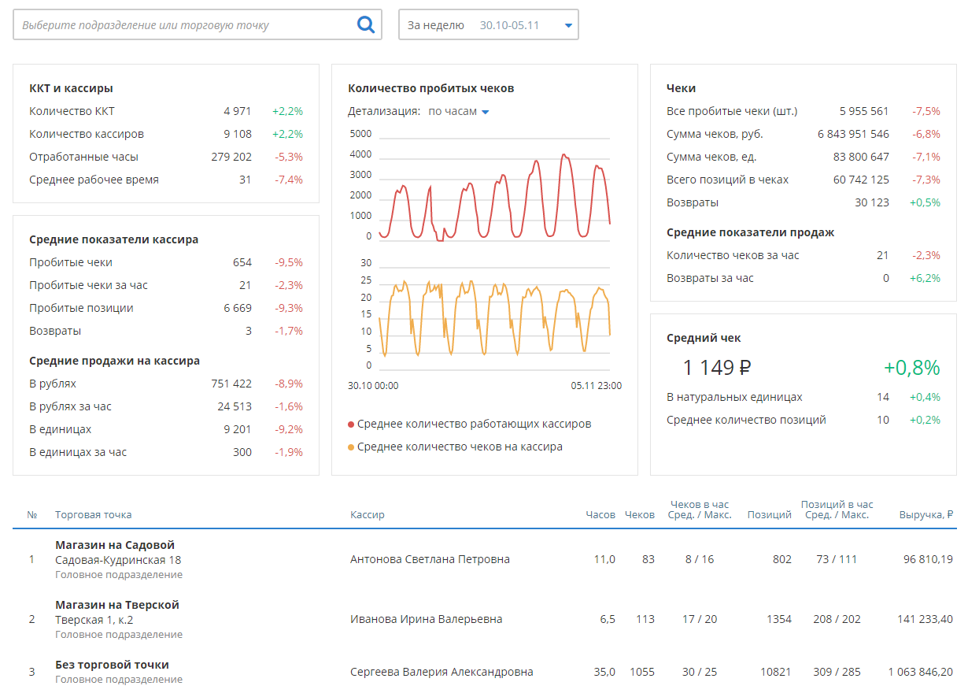Image resolution: width=968 pixels, height=697 pixels.
Task: Expand the по часам detail dropdown
Action: [x=485, y=112]
